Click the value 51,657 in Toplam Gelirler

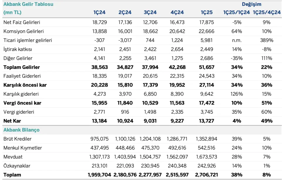click(x=207, y=67)
